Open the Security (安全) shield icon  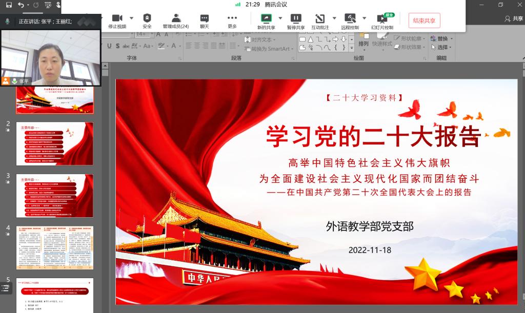147,18
